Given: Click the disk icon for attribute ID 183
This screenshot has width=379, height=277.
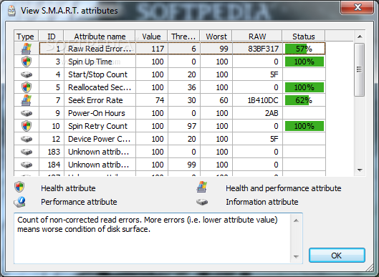Looking at the screenshot, I should coord(27,152).
